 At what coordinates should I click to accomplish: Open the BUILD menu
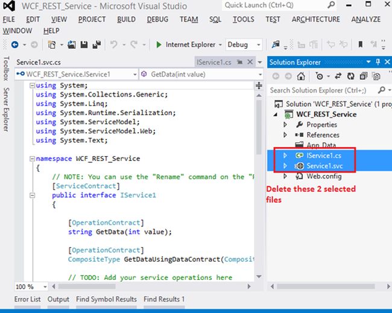[x=126, y=19]
